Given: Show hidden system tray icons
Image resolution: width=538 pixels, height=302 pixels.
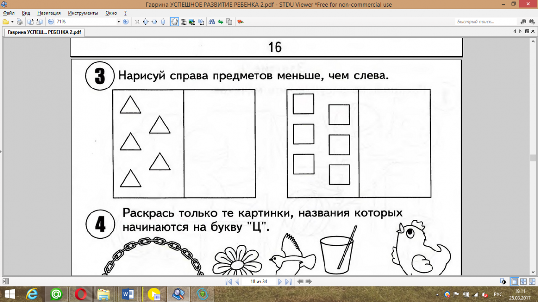Looking at the screenshot, I should click(x=438, y=294).
